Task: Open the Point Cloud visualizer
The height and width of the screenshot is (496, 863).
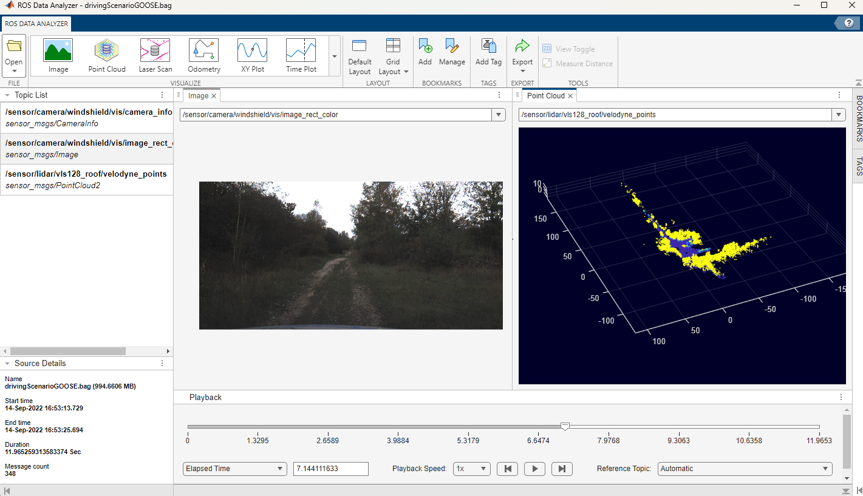Action: tap(107, 55)
